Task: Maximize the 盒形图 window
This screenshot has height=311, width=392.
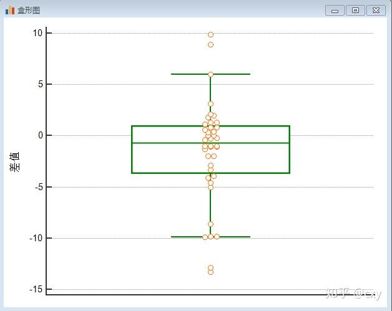Action: (x=355, y=11)
